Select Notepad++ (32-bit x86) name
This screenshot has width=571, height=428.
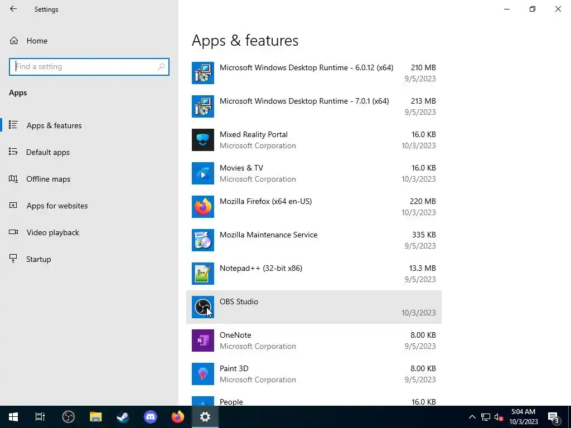261,268
